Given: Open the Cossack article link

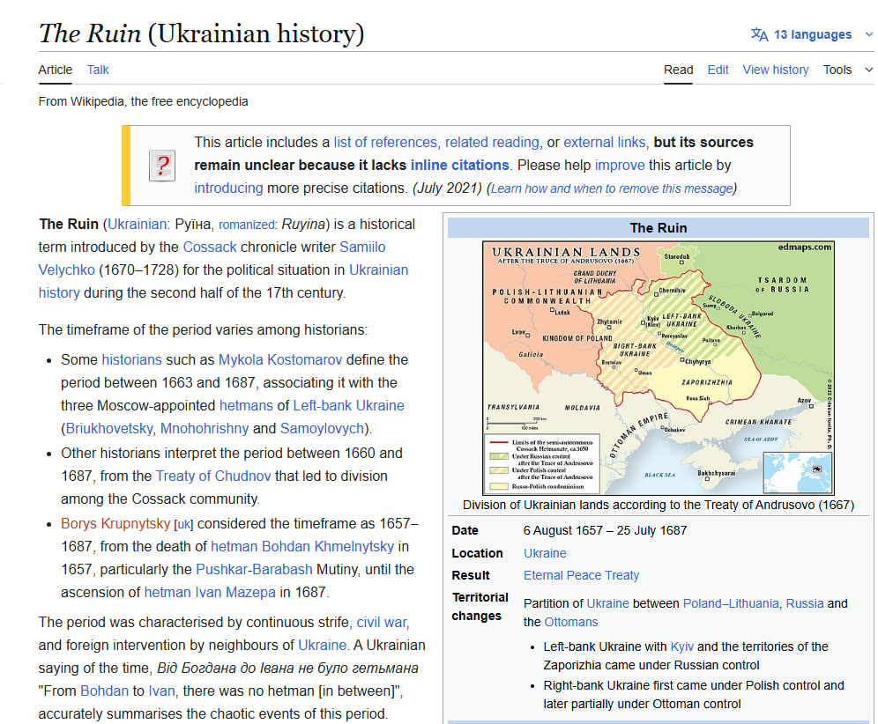Looking at the screenshot, I should (210, 247).
